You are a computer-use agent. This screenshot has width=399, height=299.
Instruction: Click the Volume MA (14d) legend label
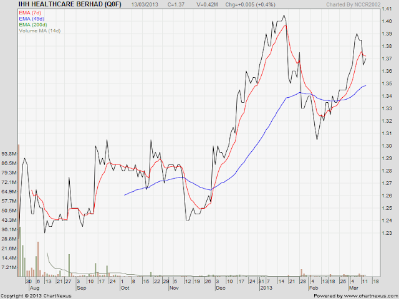40,31
